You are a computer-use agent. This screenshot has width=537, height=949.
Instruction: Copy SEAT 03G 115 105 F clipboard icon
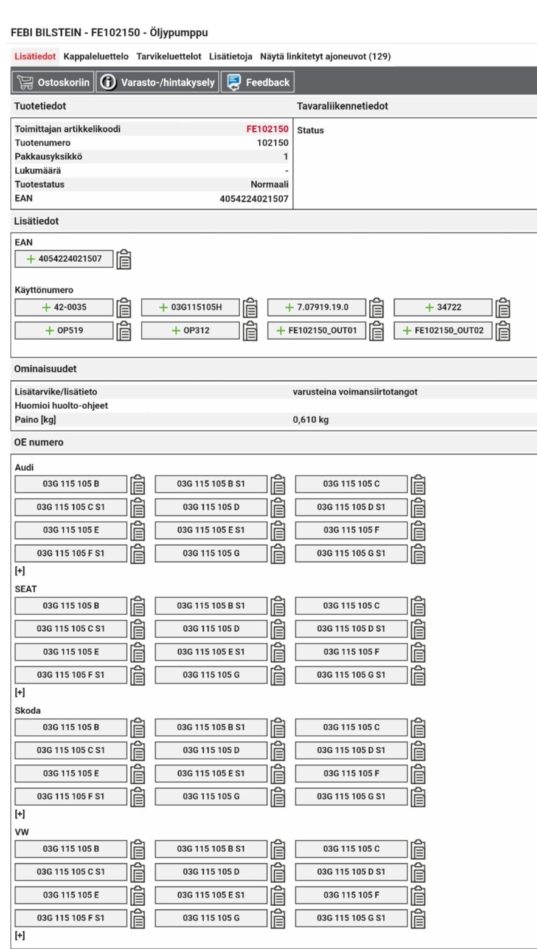point(418,653)
